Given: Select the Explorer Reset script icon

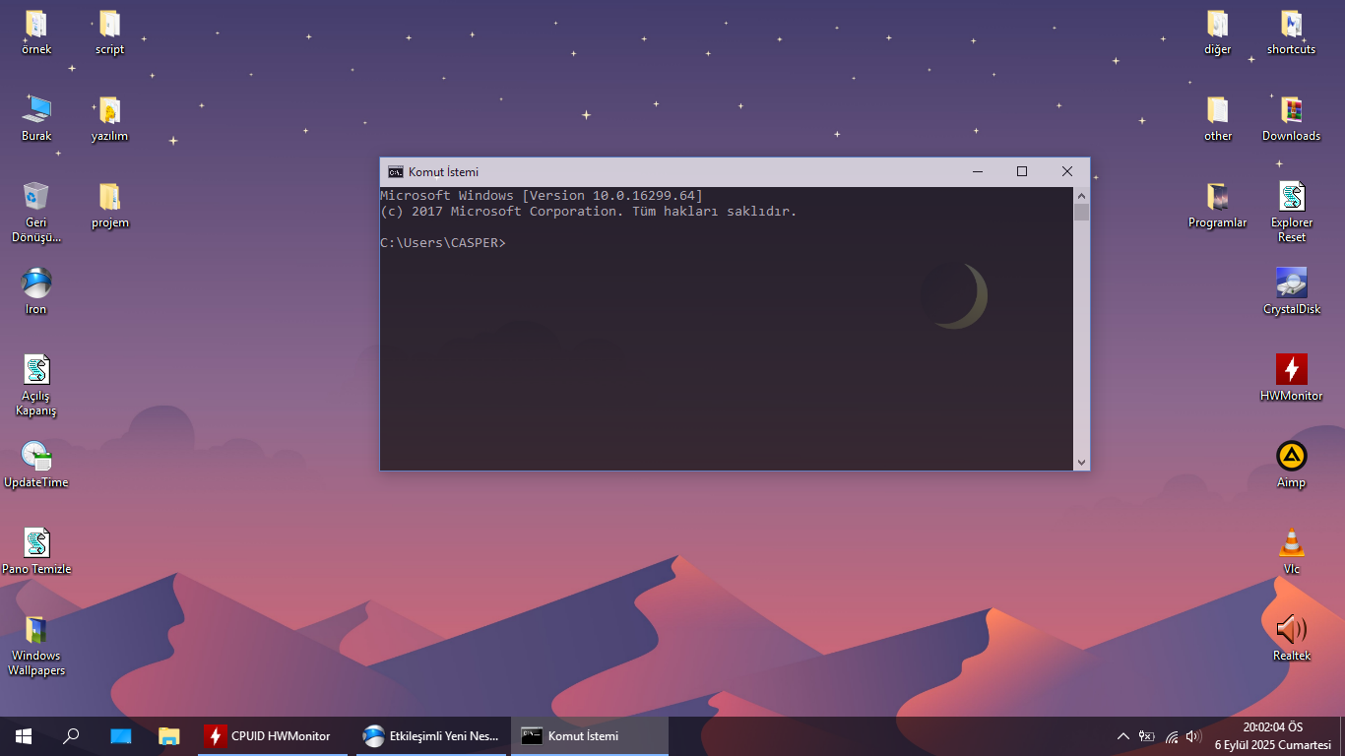Looking at the screenshot, I should pyautogui.click(x=1292, y=197).
